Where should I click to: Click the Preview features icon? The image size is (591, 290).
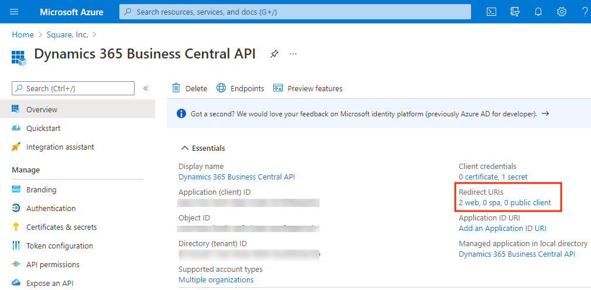click(x=278, y=88)
